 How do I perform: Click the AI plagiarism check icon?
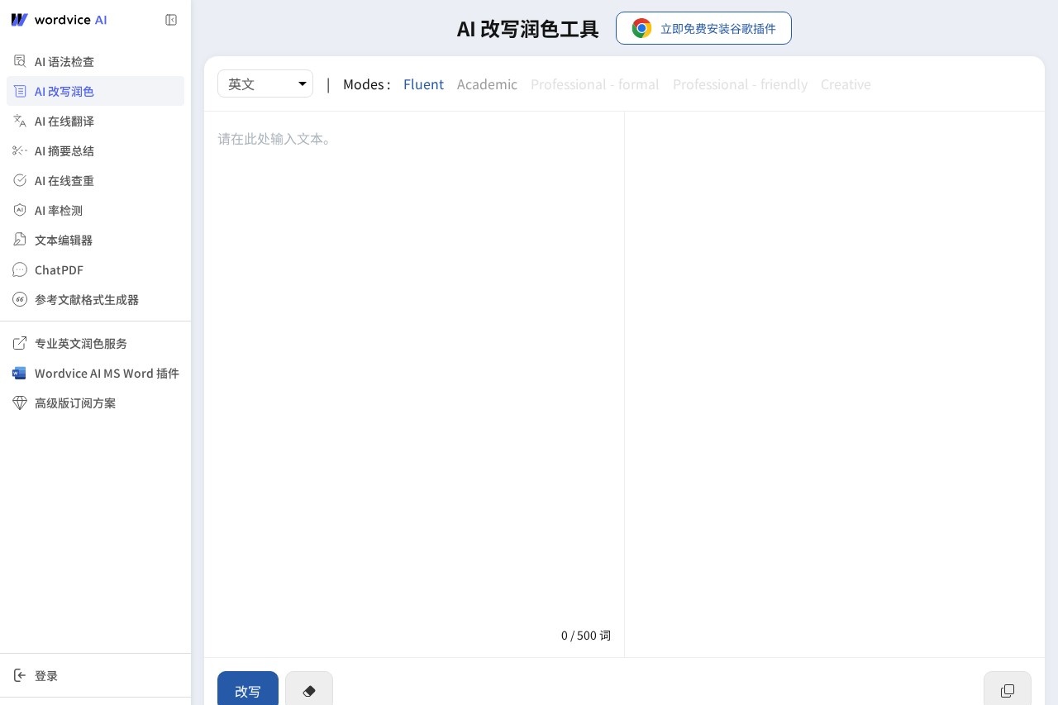pyautogui.click(x=20, y=180)
